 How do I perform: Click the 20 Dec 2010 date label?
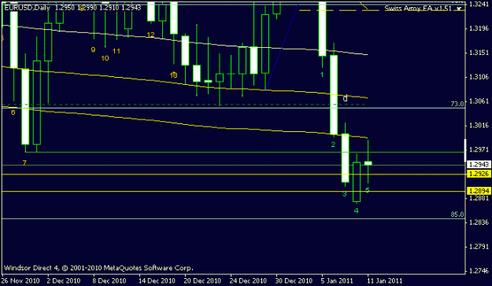click(x=202, y=280)
